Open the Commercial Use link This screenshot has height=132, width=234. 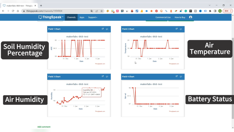click(163, 18)
